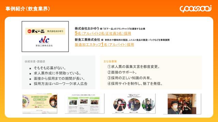Select the slide title 事例紹介(飲食業界)
218x122 pixels.
(28, 9)
